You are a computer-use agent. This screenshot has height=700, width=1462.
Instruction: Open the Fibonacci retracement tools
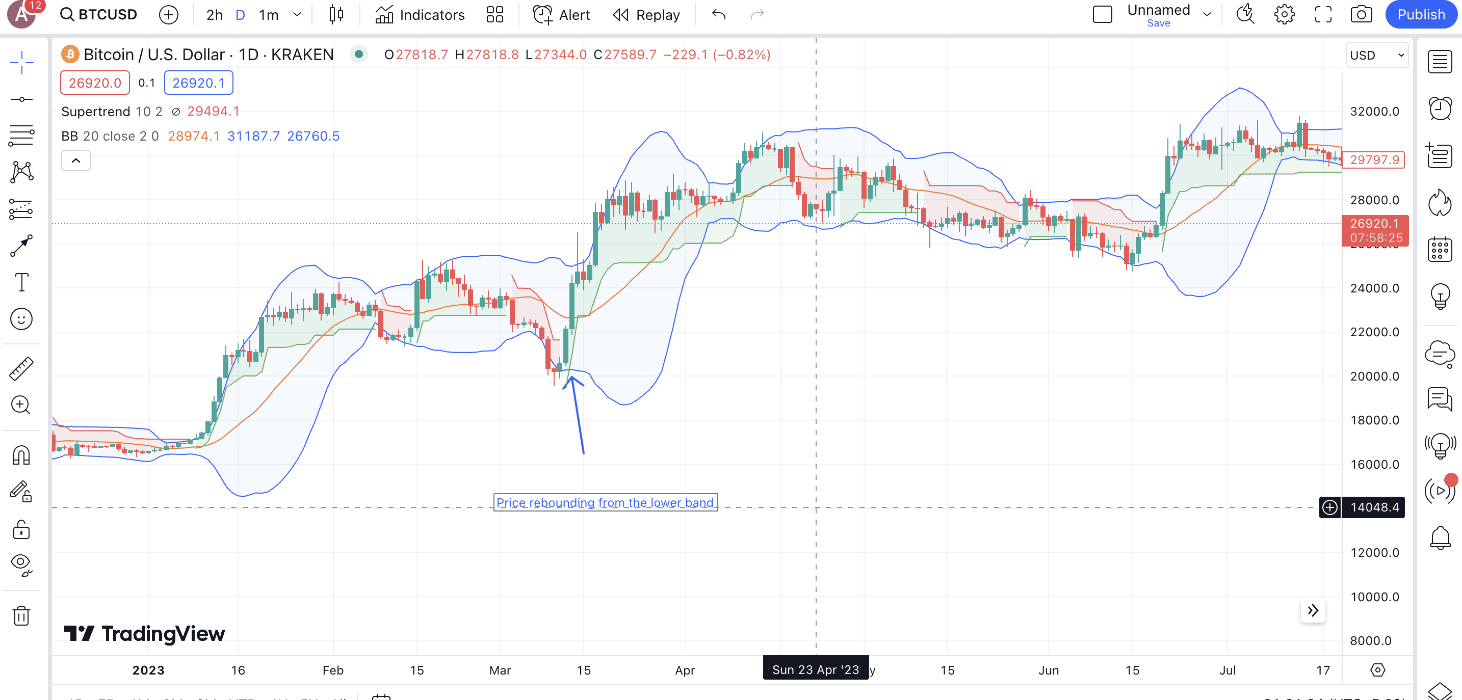pos(21,135)
